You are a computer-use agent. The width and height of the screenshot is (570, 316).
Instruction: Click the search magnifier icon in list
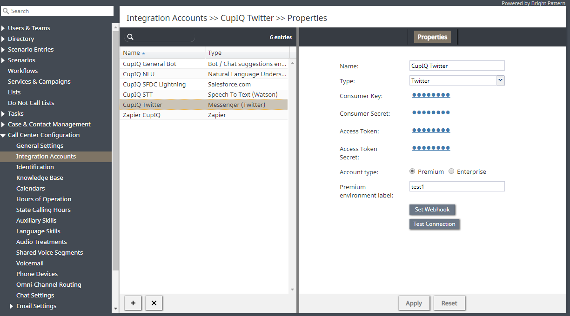pos(130,37)
